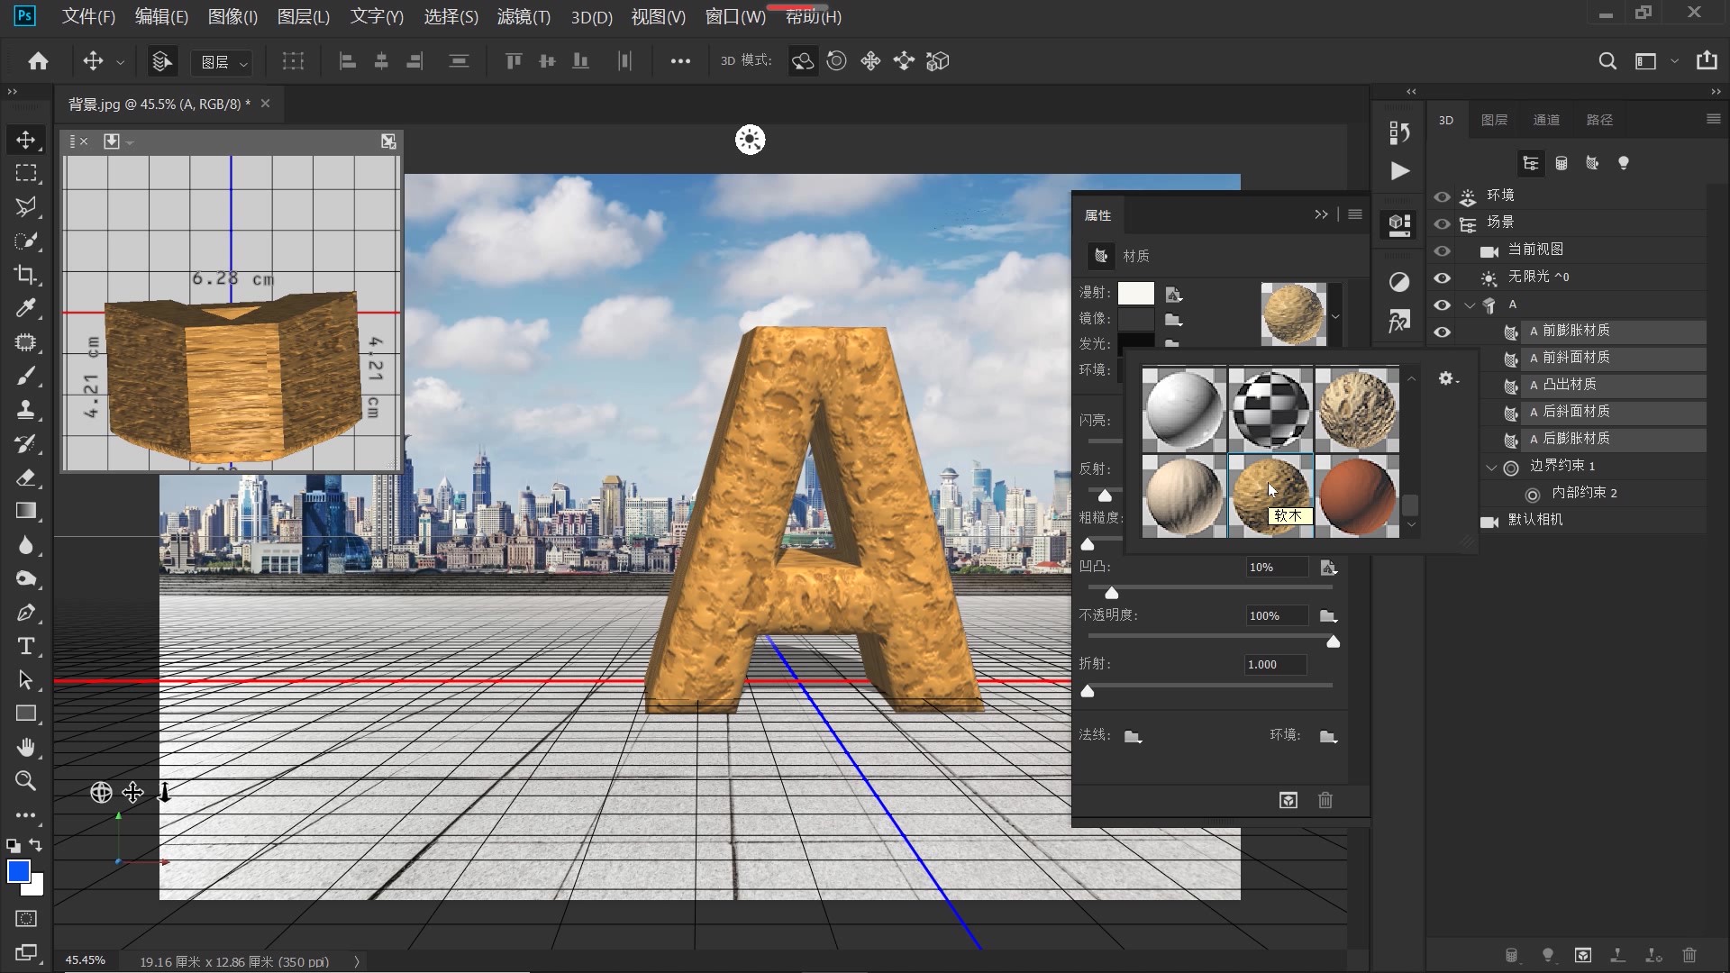Click the 漫射 color swatch
The height and width of the screenshot is (973, 1730).
coord(1135,293)
